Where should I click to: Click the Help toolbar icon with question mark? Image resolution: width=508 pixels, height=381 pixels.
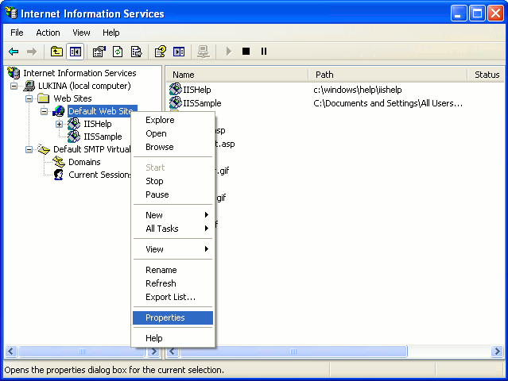coord(161,52)
